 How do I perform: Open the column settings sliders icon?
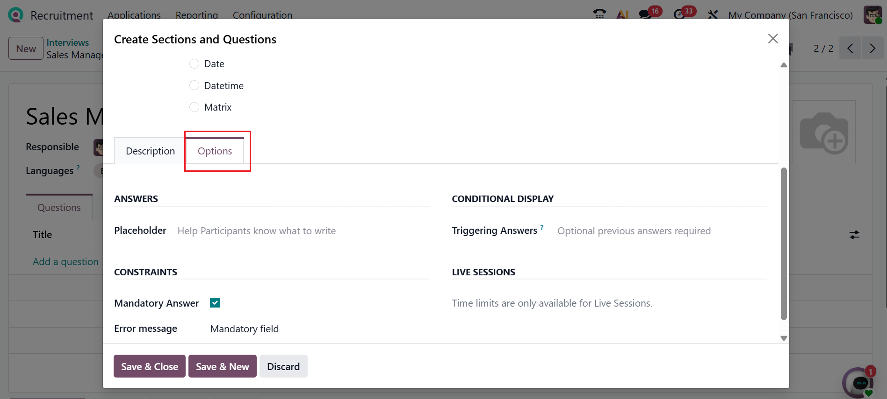click(x=854, y=235)
